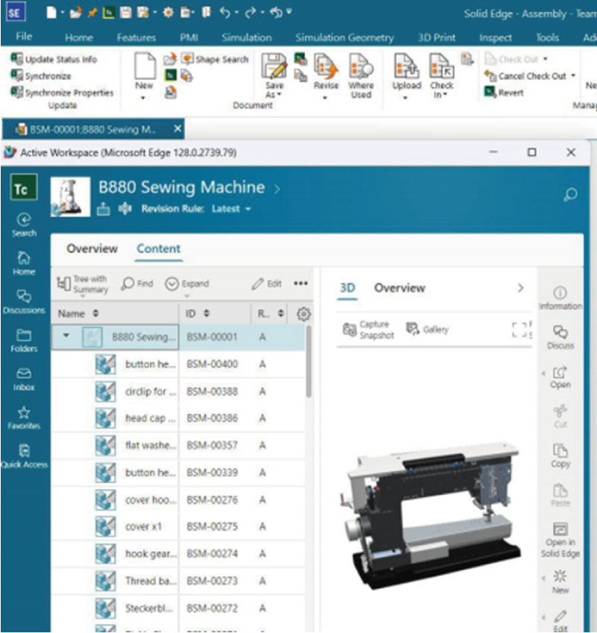Select the hook gear BSM-00274 row
Screen dimensions: 597x633
click(178, 553)
